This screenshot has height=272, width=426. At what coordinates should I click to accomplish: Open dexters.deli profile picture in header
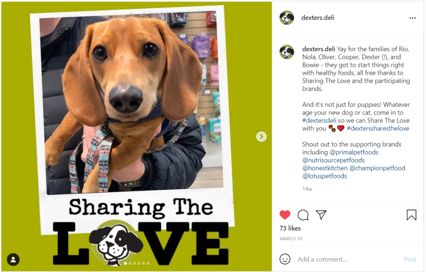287,17
